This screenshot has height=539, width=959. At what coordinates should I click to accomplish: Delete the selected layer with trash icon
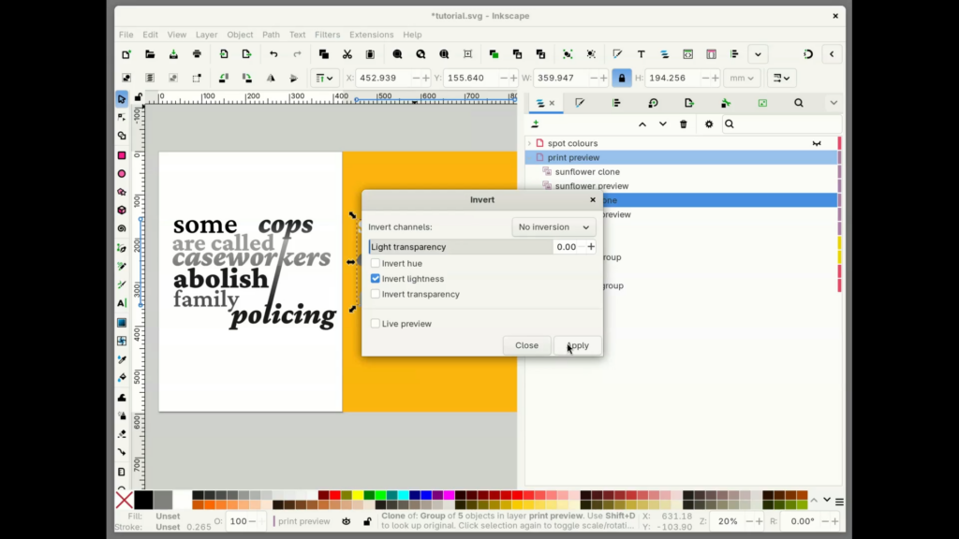tap(684, 124)
